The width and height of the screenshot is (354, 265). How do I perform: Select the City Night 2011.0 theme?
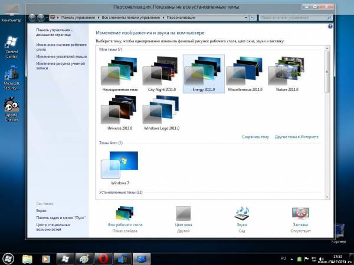point(162,74)
